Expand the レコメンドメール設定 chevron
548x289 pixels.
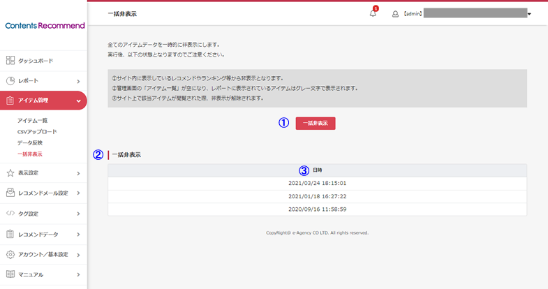pos(78,193)
